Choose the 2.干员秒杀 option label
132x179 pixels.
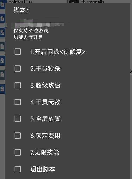(x=45, y=68)
